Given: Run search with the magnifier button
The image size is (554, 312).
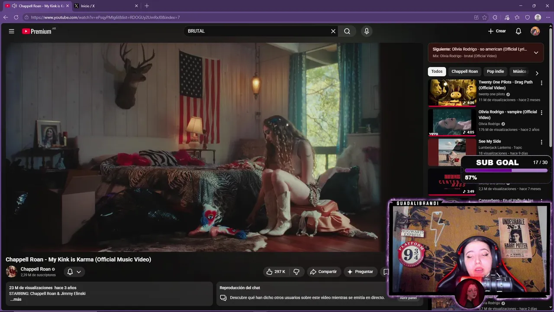Looking at the screenshot, I should tap(347, 31).
